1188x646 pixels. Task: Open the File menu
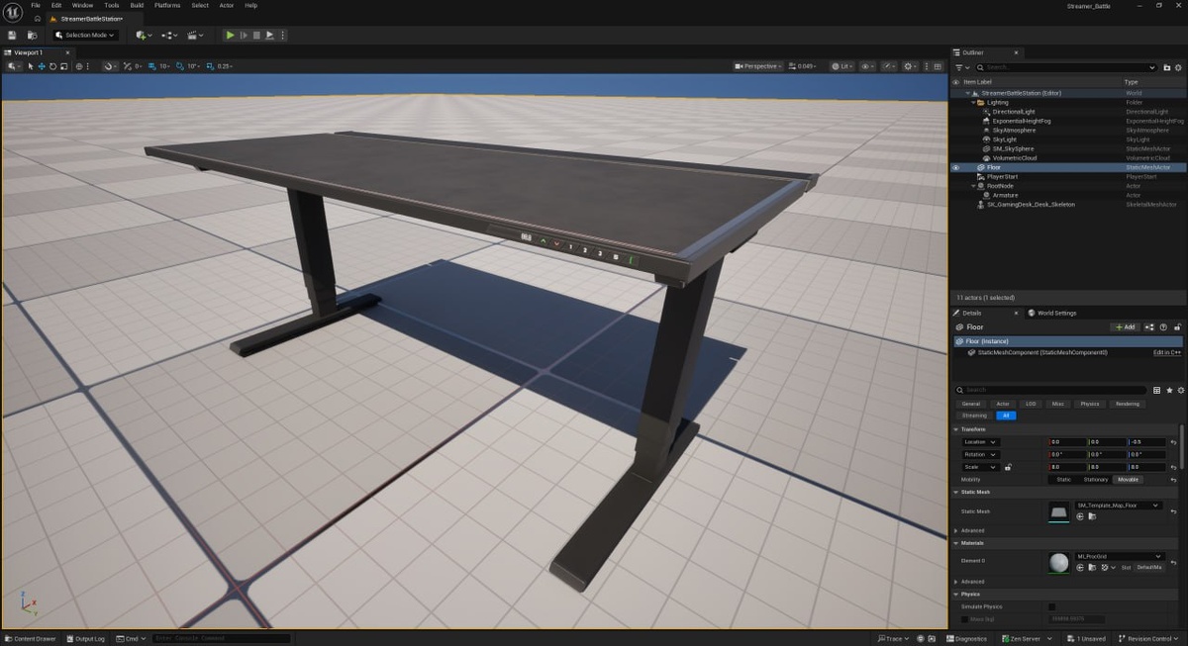tap(36, 5)
